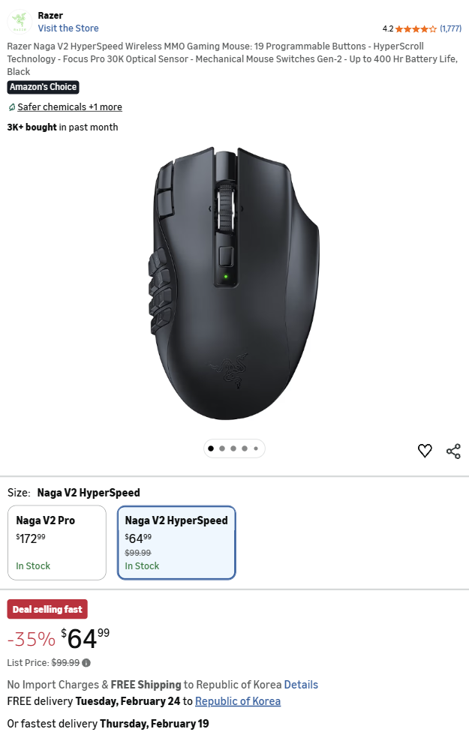Open the 1,777 reviews link
The image size is (469, 735).
tap(451, 28)
